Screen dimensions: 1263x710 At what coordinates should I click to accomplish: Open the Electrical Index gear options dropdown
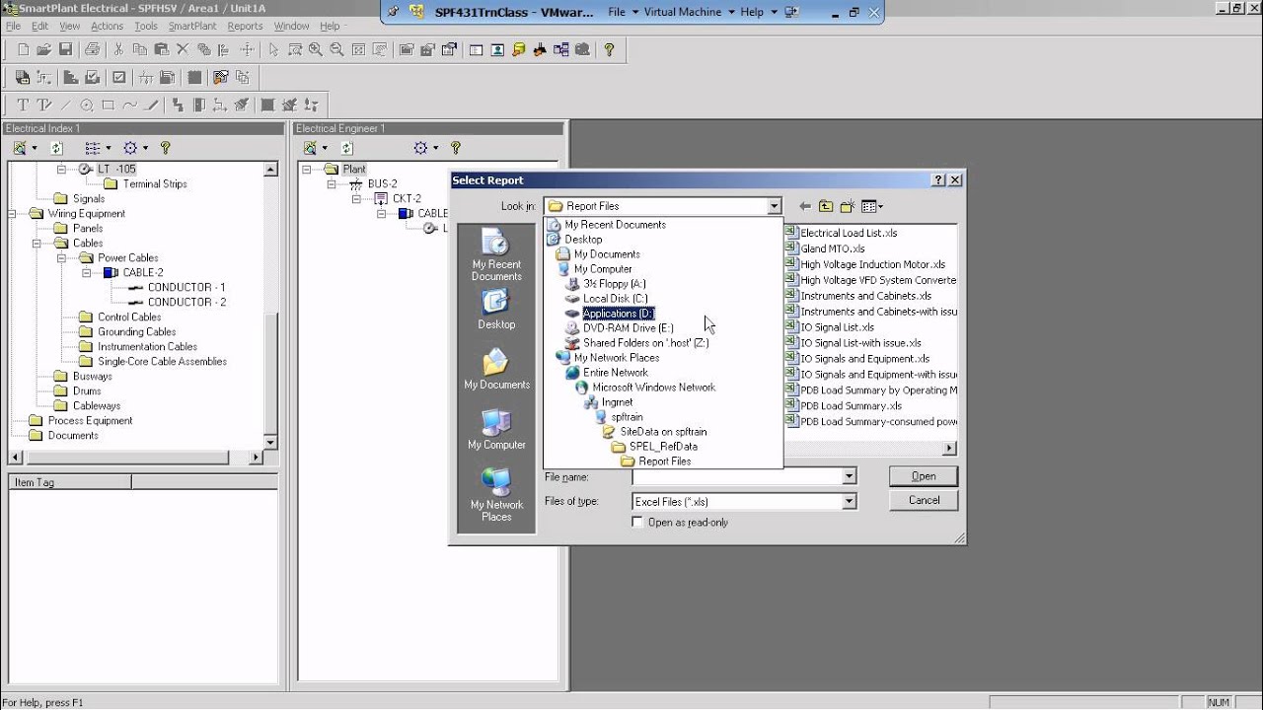(x=136, y=148)
